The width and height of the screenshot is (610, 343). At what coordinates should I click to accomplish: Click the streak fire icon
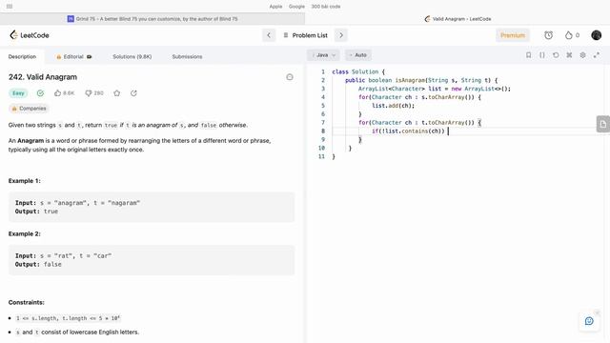[x=569, y=35]
